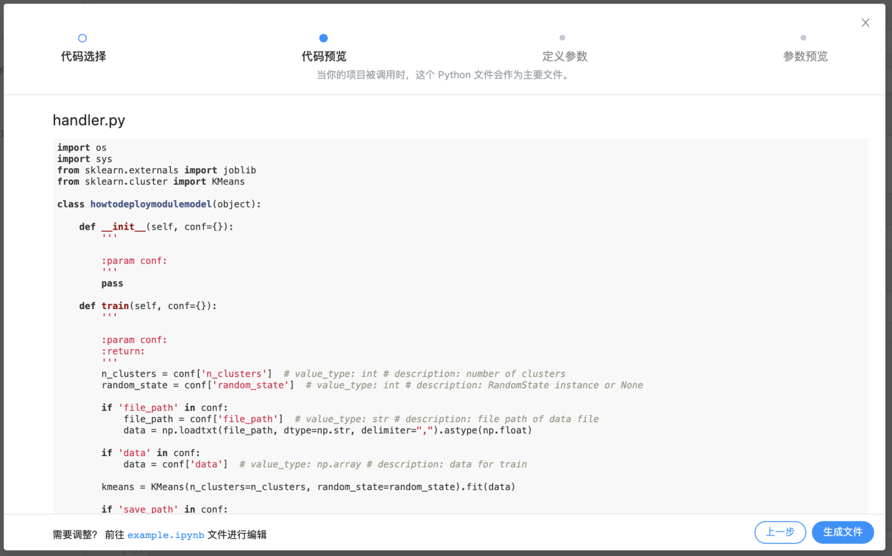Jump to the 参数预览 step label
Image resolution: width=892 pixels, height=556 pixels.
tap(805, 56)
